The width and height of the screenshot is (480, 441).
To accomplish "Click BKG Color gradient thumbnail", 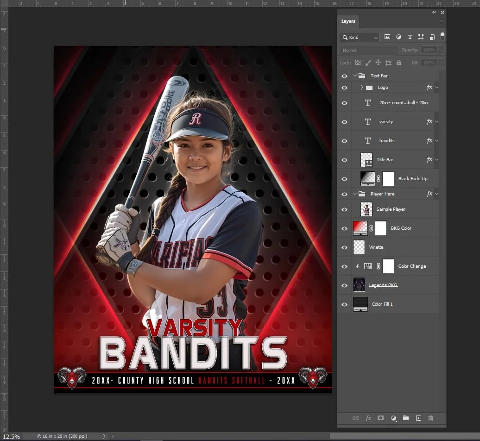I will [x=360, y=228].
